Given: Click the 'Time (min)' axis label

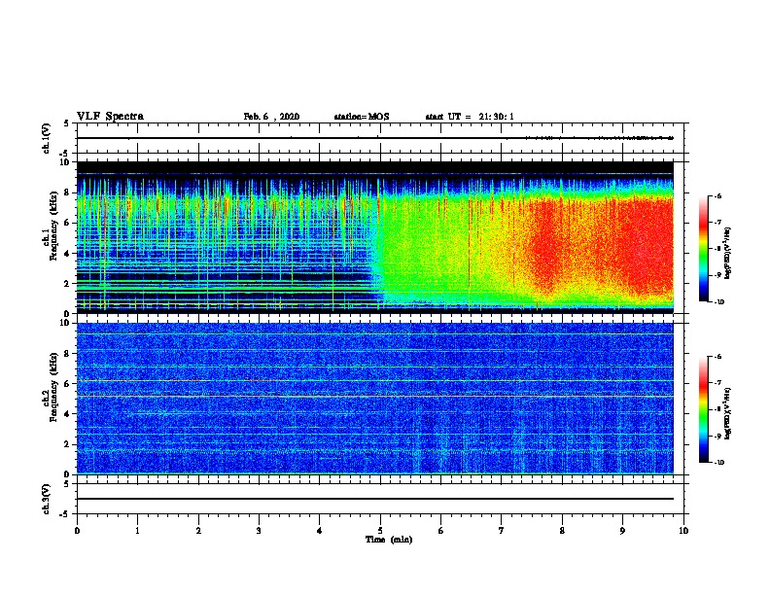Looking at the screenshot, I should click(x=389, y=540).
